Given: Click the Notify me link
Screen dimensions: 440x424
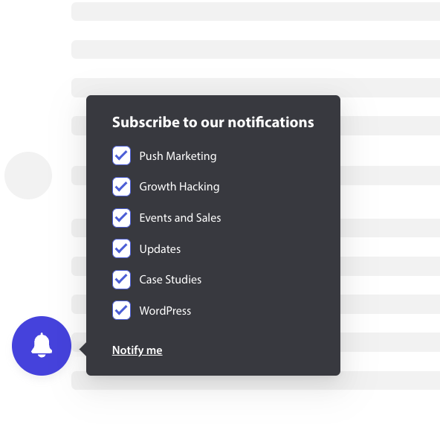Looking at the screenshot, I should pyautogui.click(x=137, y=350).
